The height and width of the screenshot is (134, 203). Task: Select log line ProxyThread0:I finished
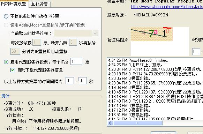point(138,60)
